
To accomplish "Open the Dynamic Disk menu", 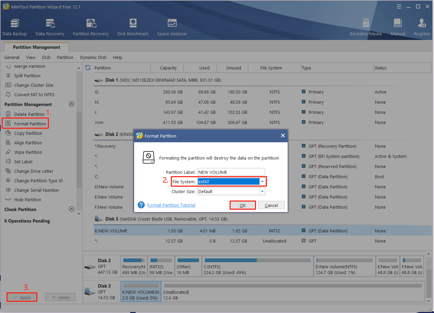I will 93,57.
